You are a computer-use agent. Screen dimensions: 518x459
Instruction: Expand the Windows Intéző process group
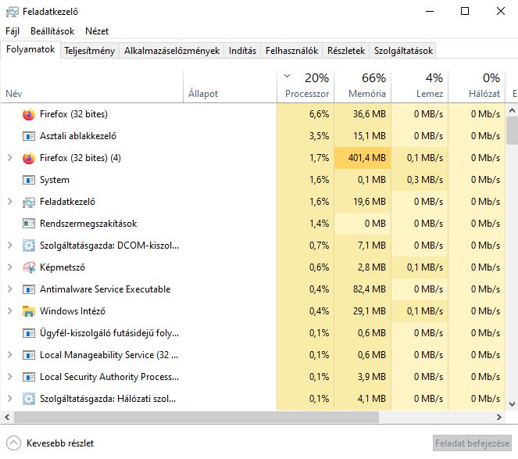pyautogui.click(x=10, y=311)
